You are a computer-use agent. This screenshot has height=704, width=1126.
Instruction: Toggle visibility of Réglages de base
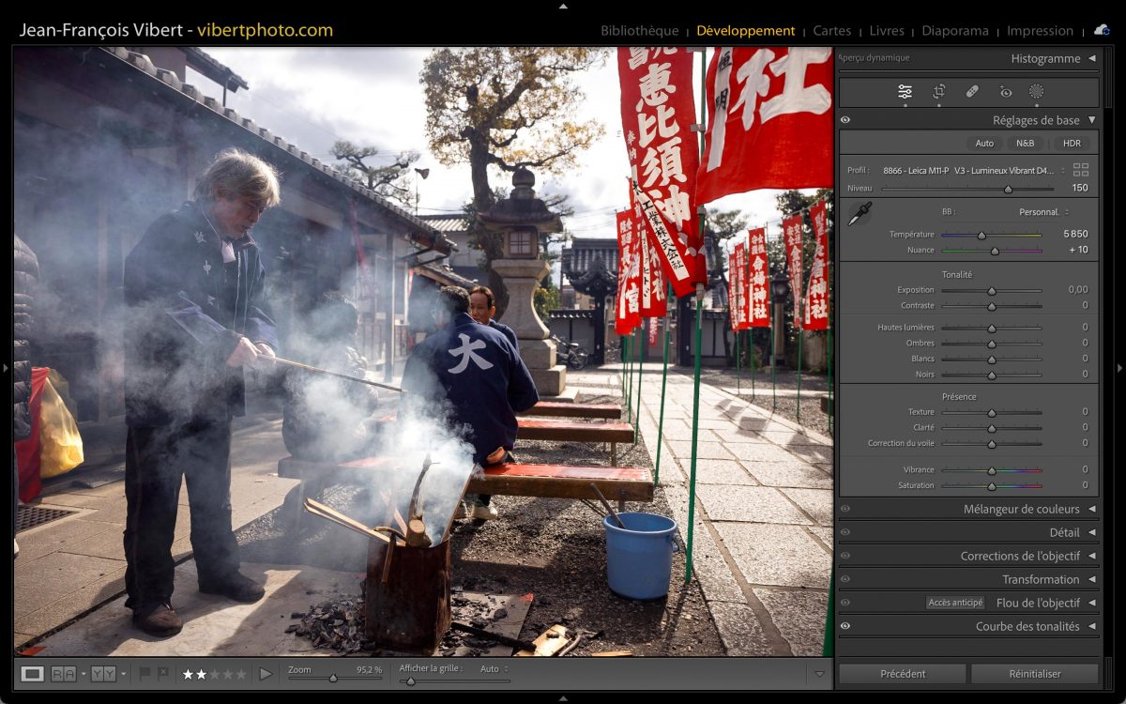point(845,120)
